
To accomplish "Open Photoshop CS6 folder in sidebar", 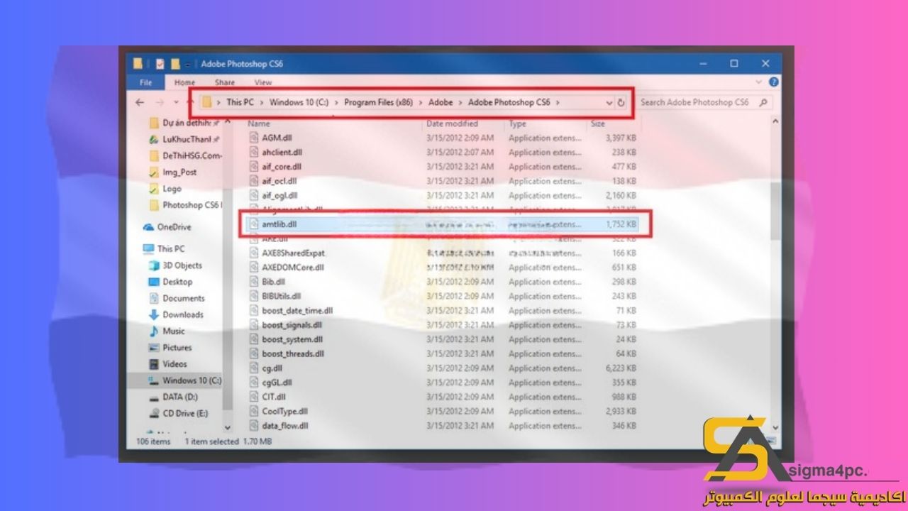I will pos(186,205).
